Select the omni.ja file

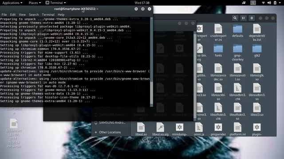click(x=199, y=129)
